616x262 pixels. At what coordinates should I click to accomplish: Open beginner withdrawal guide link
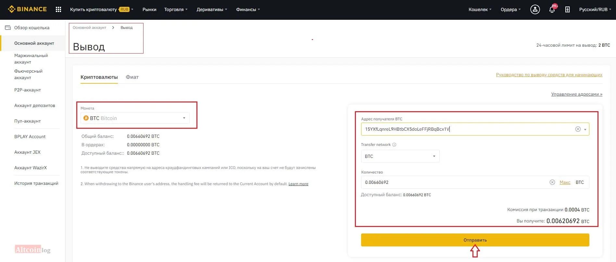point(549,75)
